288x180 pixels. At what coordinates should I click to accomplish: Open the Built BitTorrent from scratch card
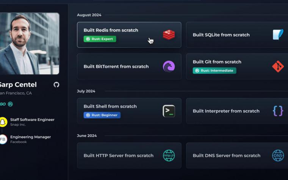tap(129, 66)
